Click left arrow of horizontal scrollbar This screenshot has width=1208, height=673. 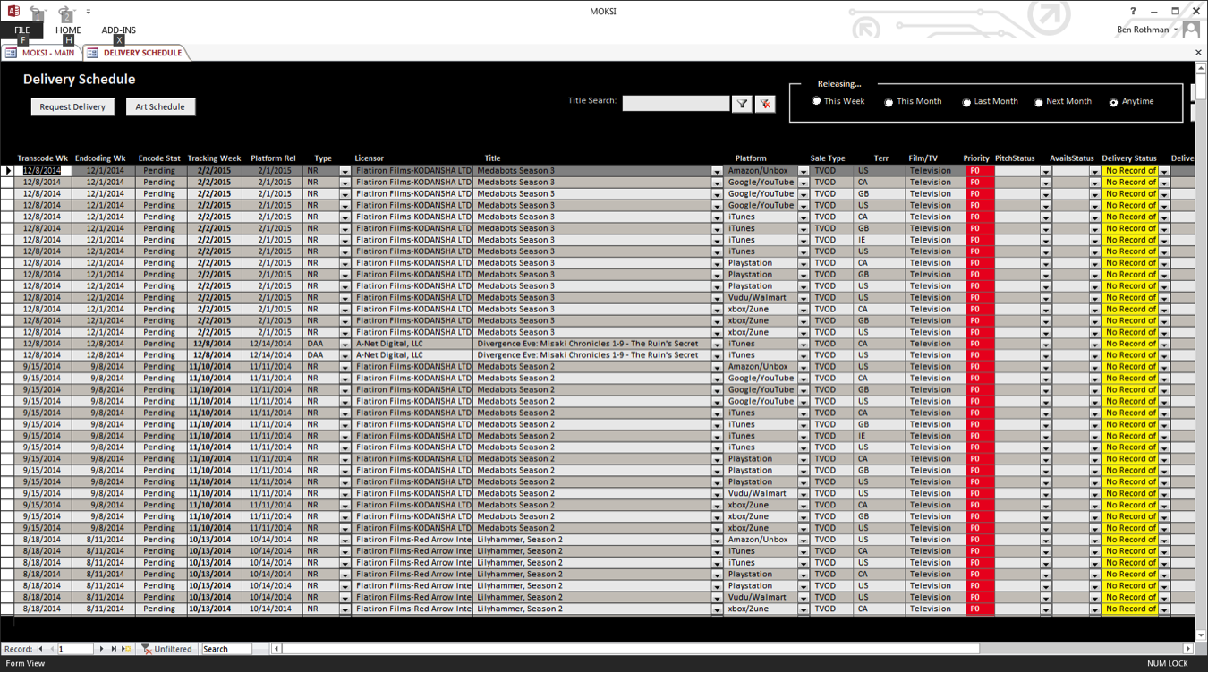(276, 649)
